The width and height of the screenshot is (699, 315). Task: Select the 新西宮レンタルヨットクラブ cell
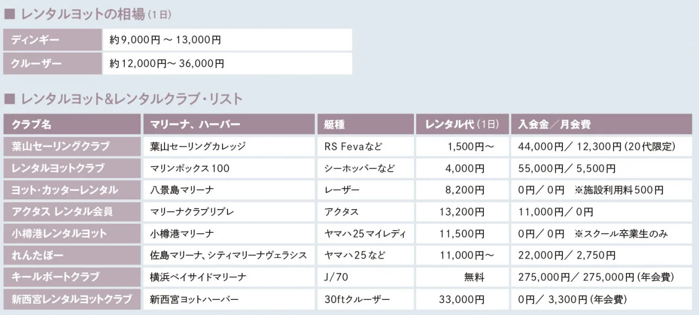point(72,299)
